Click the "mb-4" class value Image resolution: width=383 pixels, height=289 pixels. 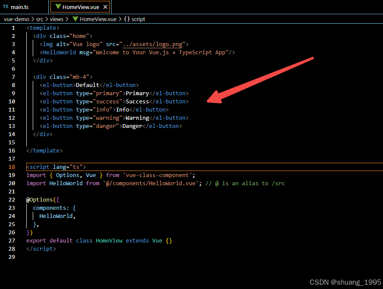(79, 77)
